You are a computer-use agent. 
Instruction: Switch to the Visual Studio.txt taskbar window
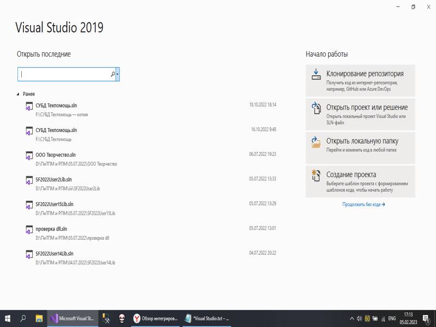point(207,318)
